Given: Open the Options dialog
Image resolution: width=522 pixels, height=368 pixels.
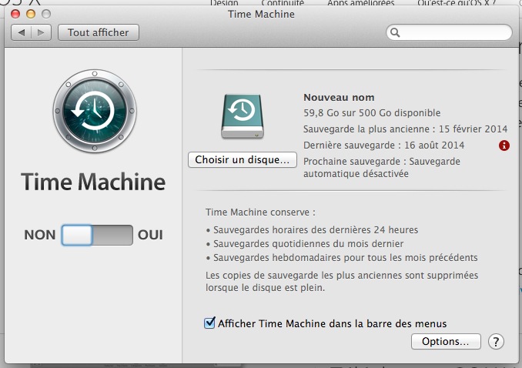Looking at the screenshot, I should (446, 341).
